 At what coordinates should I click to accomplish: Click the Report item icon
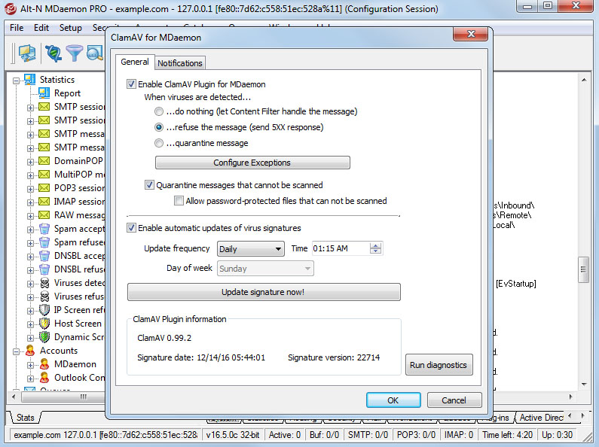point(44,93)
